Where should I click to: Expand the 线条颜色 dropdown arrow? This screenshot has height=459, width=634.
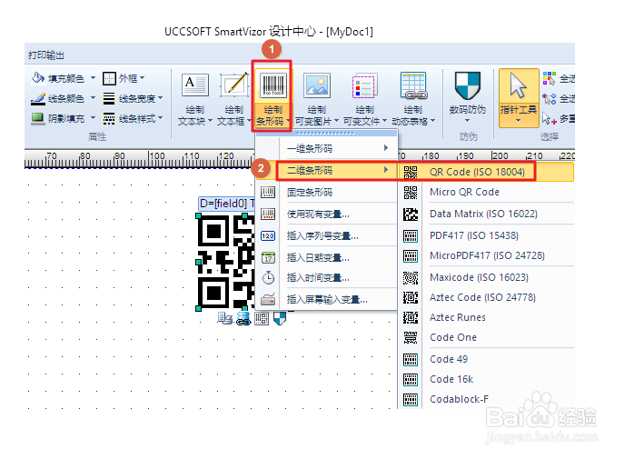click(93, 98)
